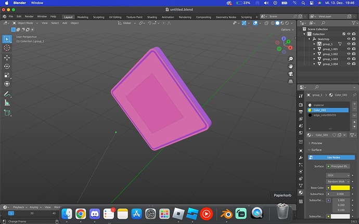
Task: Click the Use Nodes button
Action: tap(332, 157)
